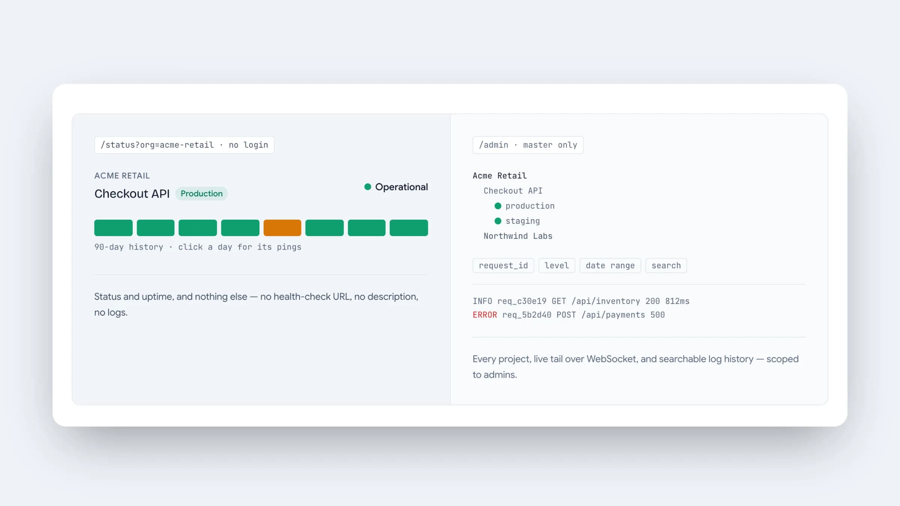Click the green status dot beside production
Screen dimensions: 900x506
(x=498, y=206)
